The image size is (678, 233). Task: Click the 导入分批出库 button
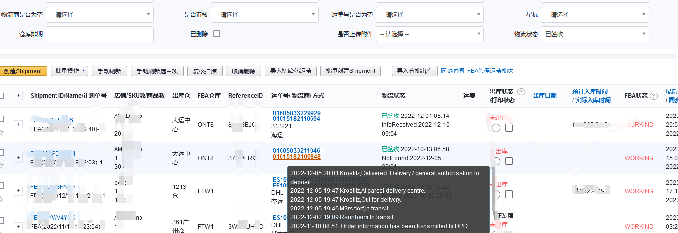click(414, 71)
